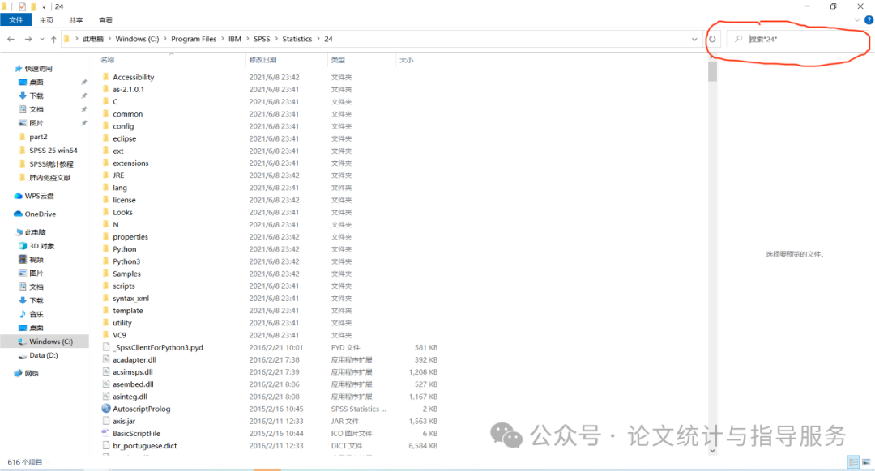This screenshot has height=471, width=875.
Task: Select the extensions folder name
Action: (x=130, y=163)
